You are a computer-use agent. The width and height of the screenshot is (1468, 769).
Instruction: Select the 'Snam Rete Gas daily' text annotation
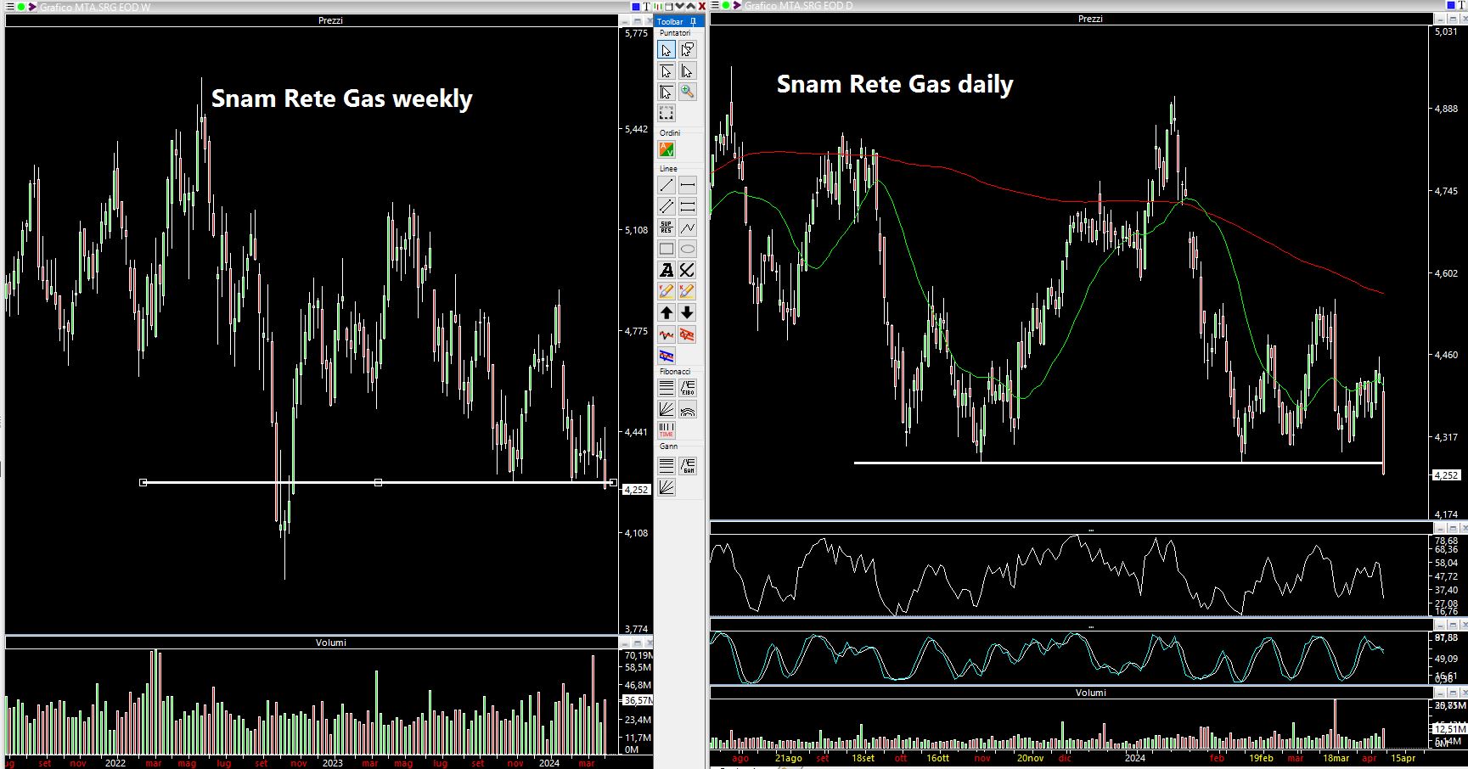click(895, 84)
